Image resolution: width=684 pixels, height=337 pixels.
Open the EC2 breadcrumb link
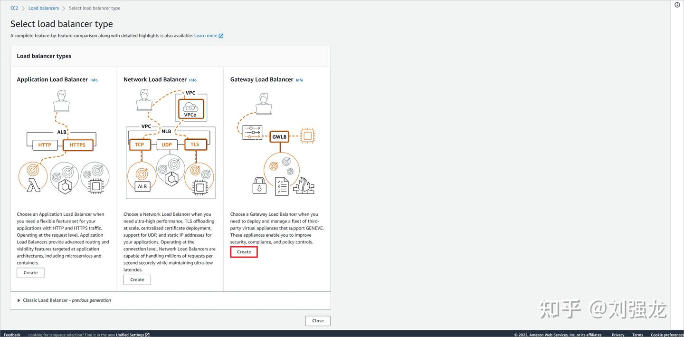14,8
